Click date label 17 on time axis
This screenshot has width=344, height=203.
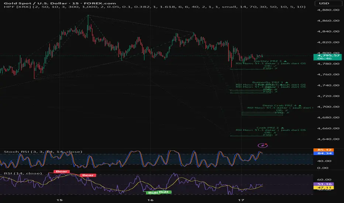pyautogui.click(x=241, y=200)
